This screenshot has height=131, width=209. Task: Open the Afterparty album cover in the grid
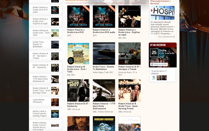pyautogui.click(x=78, y=123)
